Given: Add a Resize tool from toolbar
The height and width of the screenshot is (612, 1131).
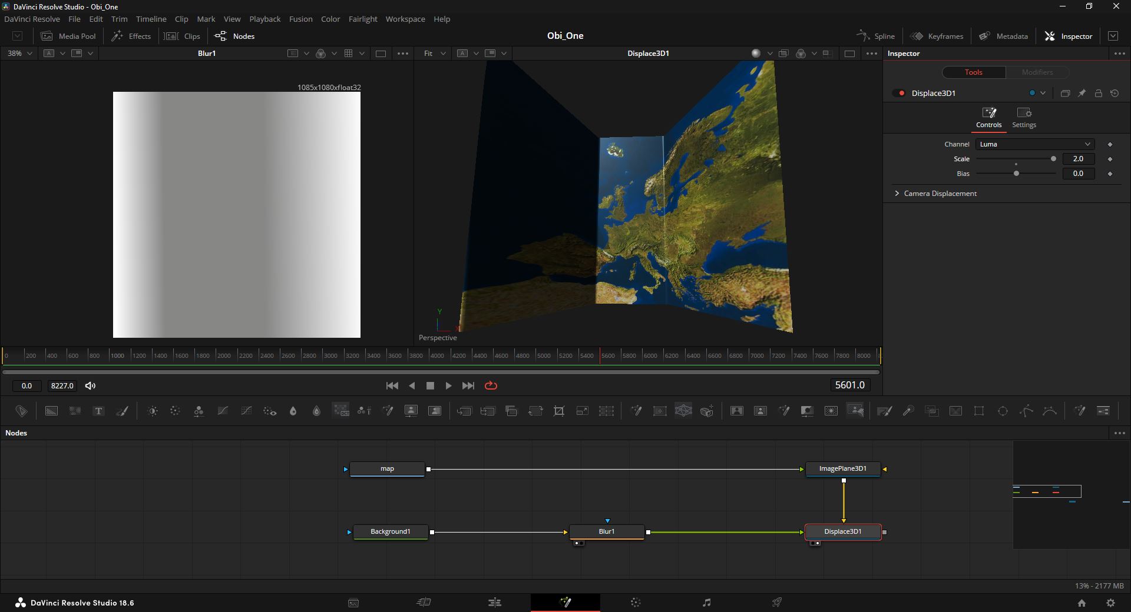Looking at the screenshot, I should [583, 411].
